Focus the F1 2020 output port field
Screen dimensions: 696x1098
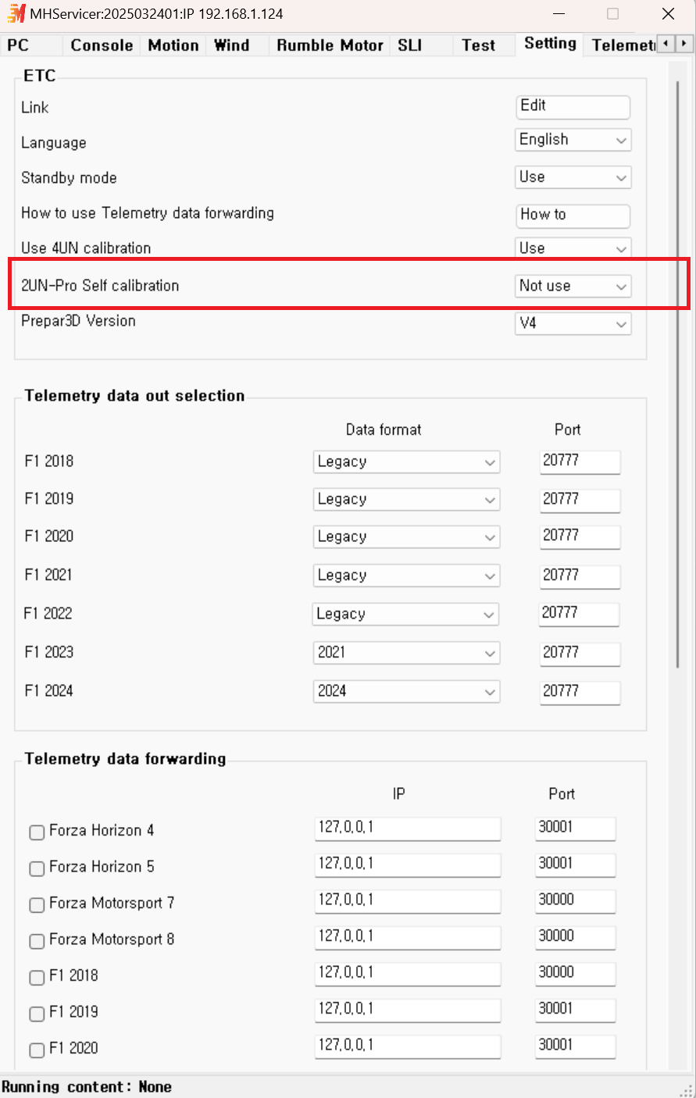[580, 537]
